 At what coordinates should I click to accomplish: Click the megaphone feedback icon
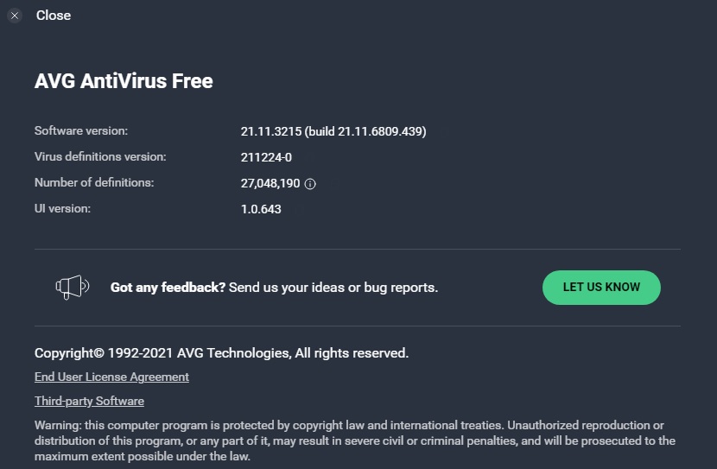tap(73, 287)
